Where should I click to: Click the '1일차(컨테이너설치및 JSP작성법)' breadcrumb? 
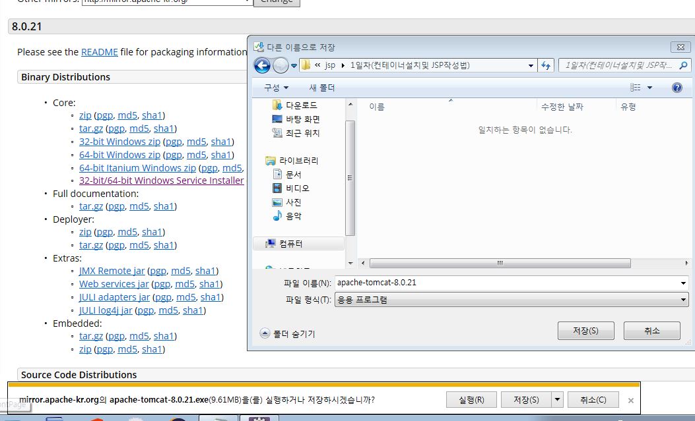pos(410,65)
